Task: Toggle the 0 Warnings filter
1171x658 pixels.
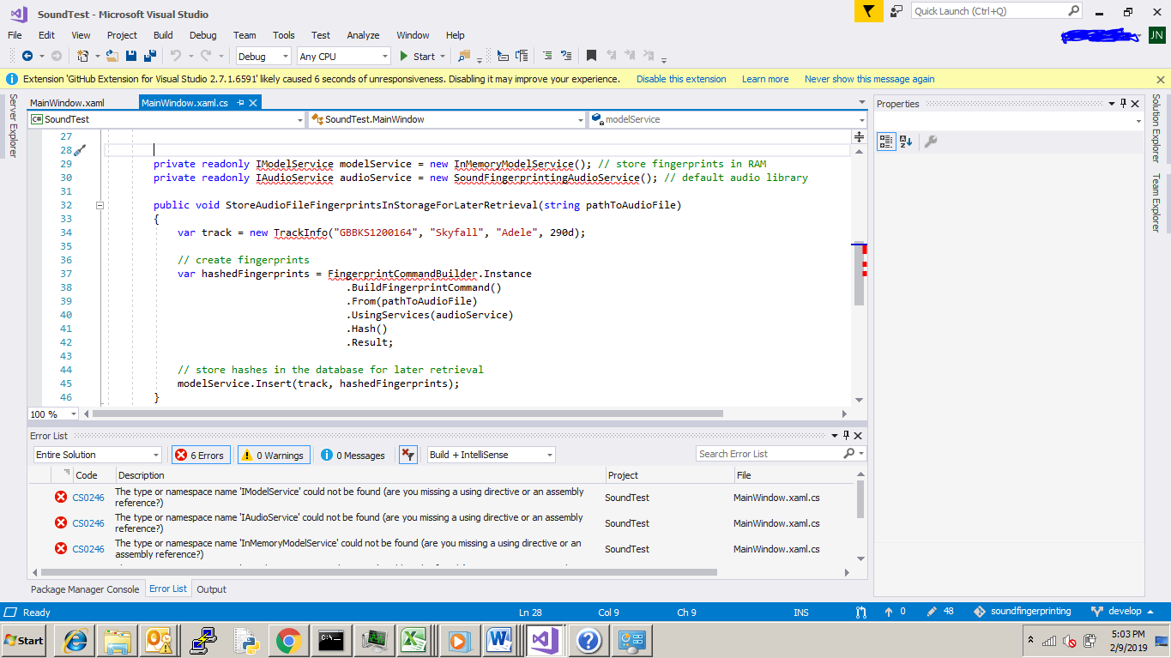Action: [273, 455]
